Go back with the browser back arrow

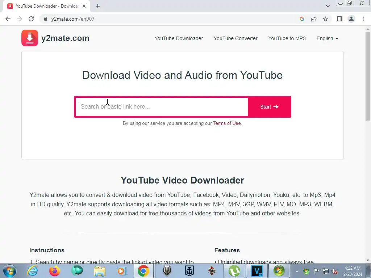click(8, 19)
